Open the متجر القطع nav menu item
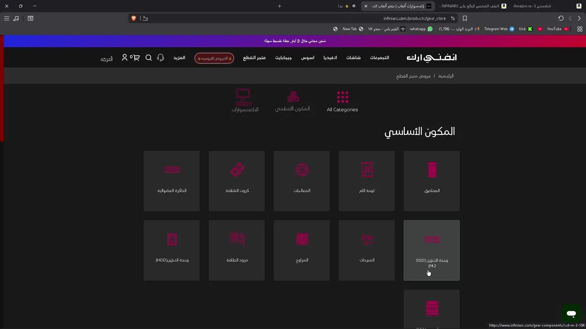The image size is (586, 329). (255, 58)
